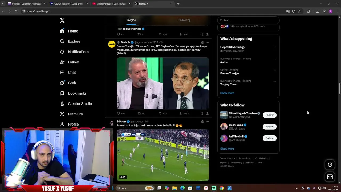Open Profile from the sidebar

tap(70, 124)
